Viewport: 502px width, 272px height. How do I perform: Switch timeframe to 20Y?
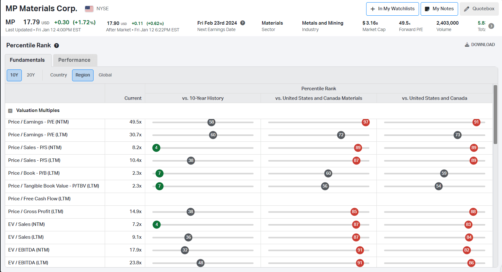coord(31,75)
